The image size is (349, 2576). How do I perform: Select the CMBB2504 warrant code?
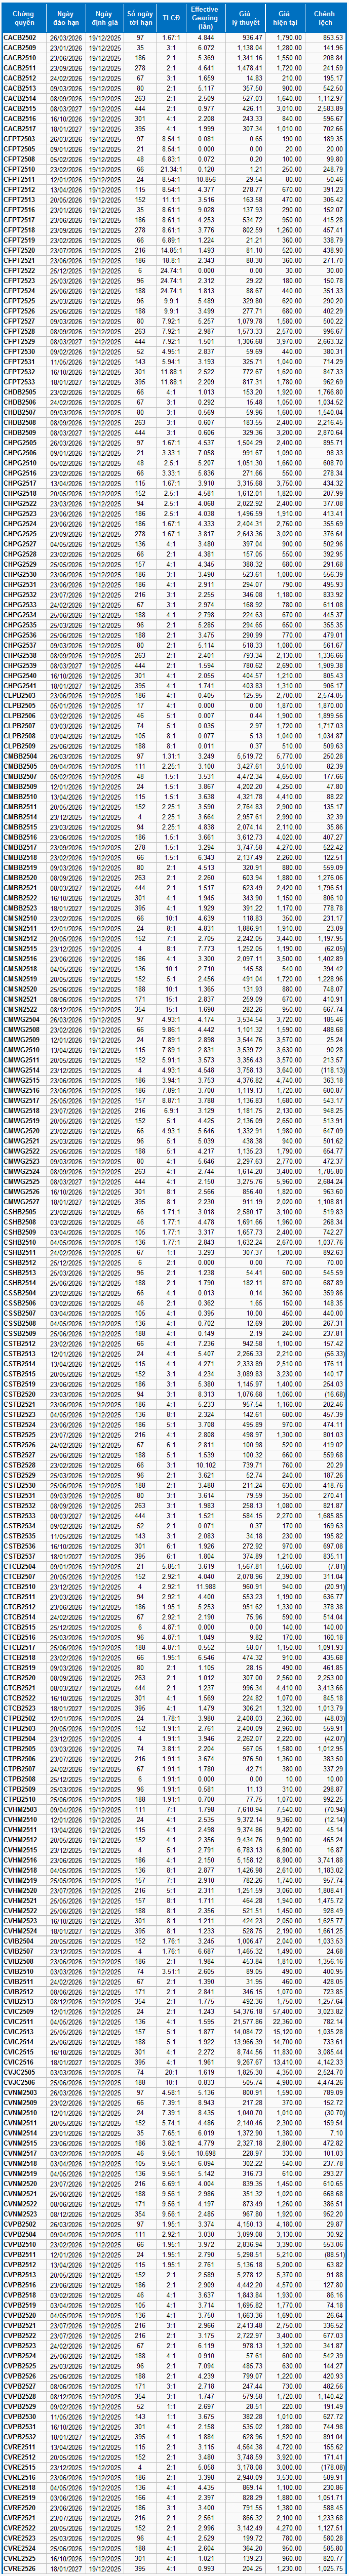coord(20,756)
